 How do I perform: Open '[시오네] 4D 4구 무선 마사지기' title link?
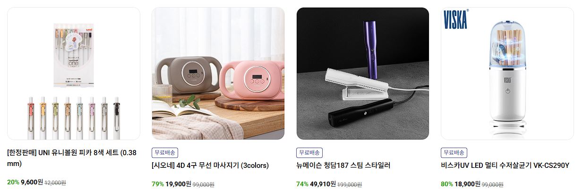210,166
